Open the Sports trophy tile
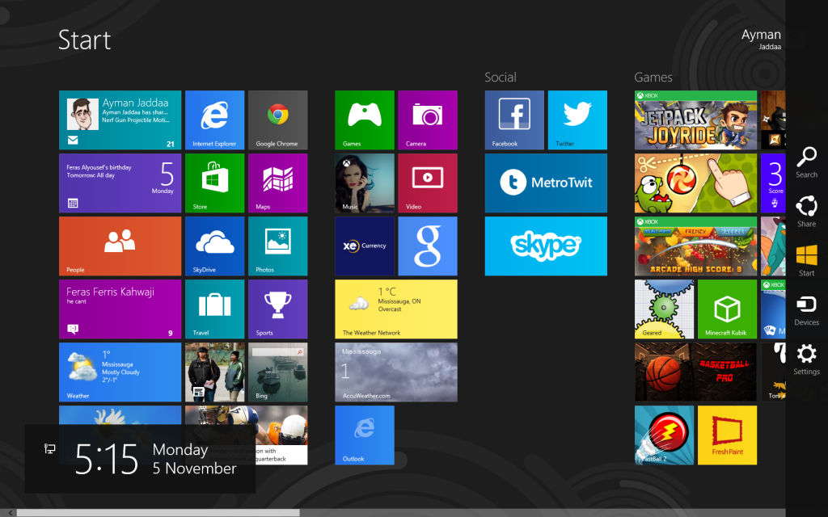This screenshot has width=828, height=517. pos(278,309)
